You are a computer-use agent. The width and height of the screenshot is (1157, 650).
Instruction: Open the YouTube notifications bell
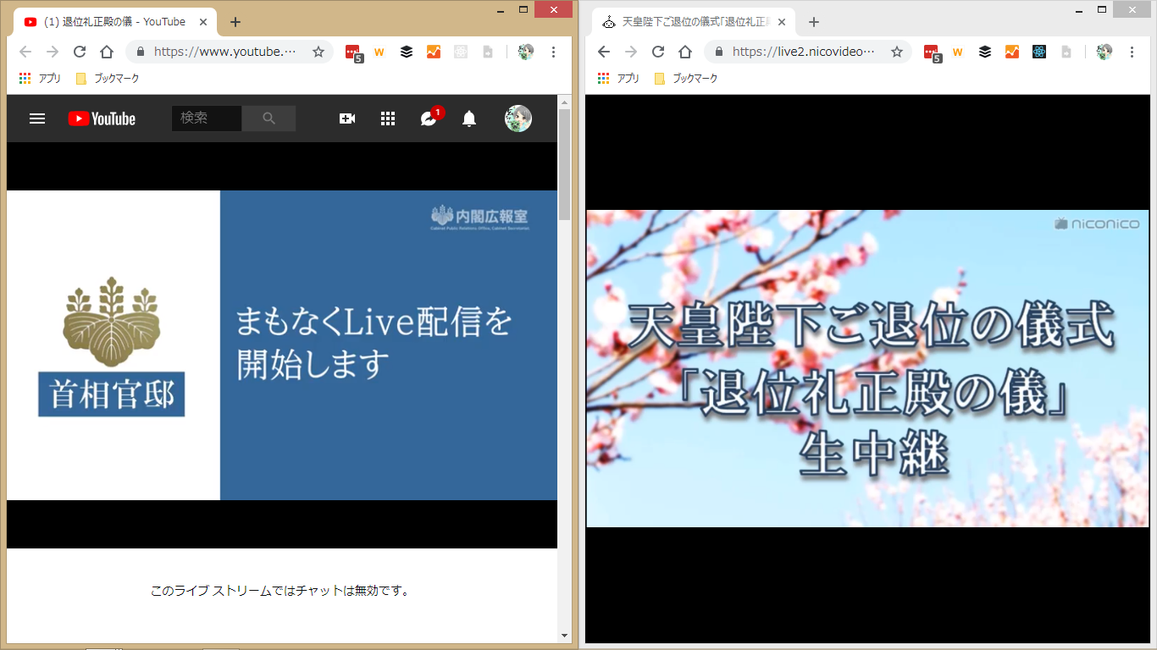point(469,118)
